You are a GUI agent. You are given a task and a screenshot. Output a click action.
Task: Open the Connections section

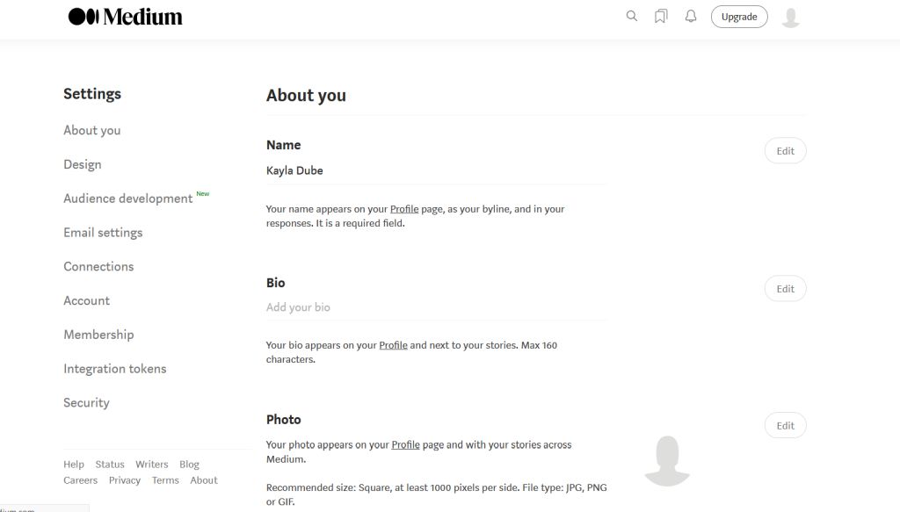(98, 266)
